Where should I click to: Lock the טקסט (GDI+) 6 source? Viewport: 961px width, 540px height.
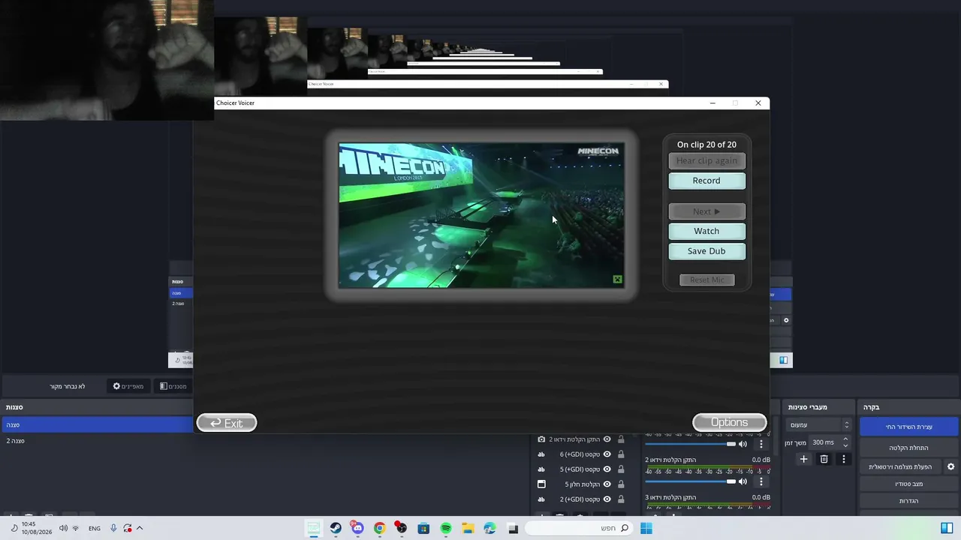621,454
